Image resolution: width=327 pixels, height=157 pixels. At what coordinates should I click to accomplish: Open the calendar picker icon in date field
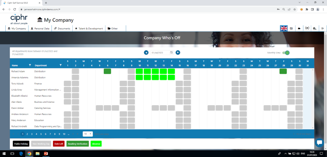click(171, 53)
